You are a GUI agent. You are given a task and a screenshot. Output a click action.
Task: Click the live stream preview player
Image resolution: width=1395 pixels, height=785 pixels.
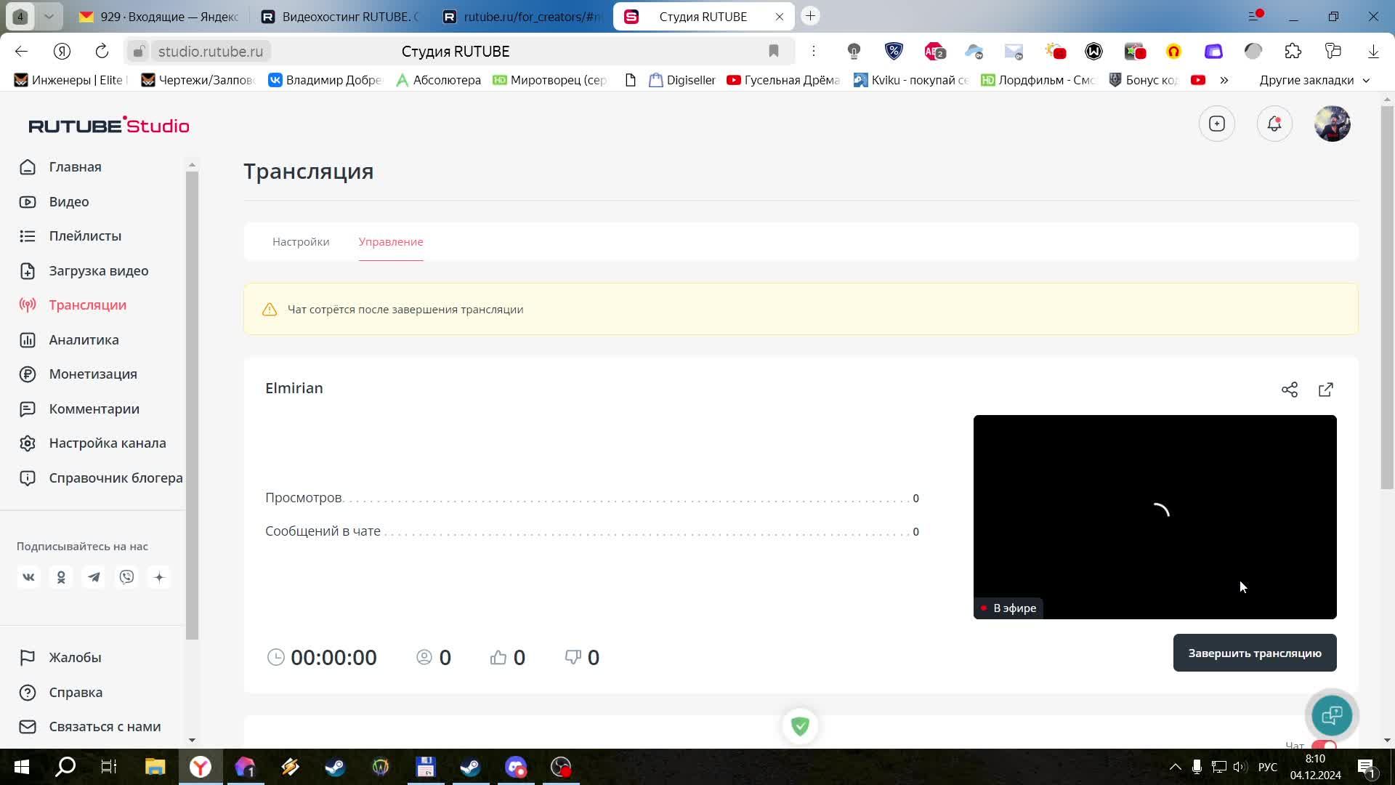pyautogui.click(x=1155, y=517)
